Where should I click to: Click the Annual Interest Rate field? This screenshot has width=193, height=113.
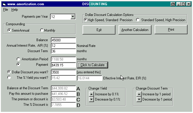(x=63, y=46)
